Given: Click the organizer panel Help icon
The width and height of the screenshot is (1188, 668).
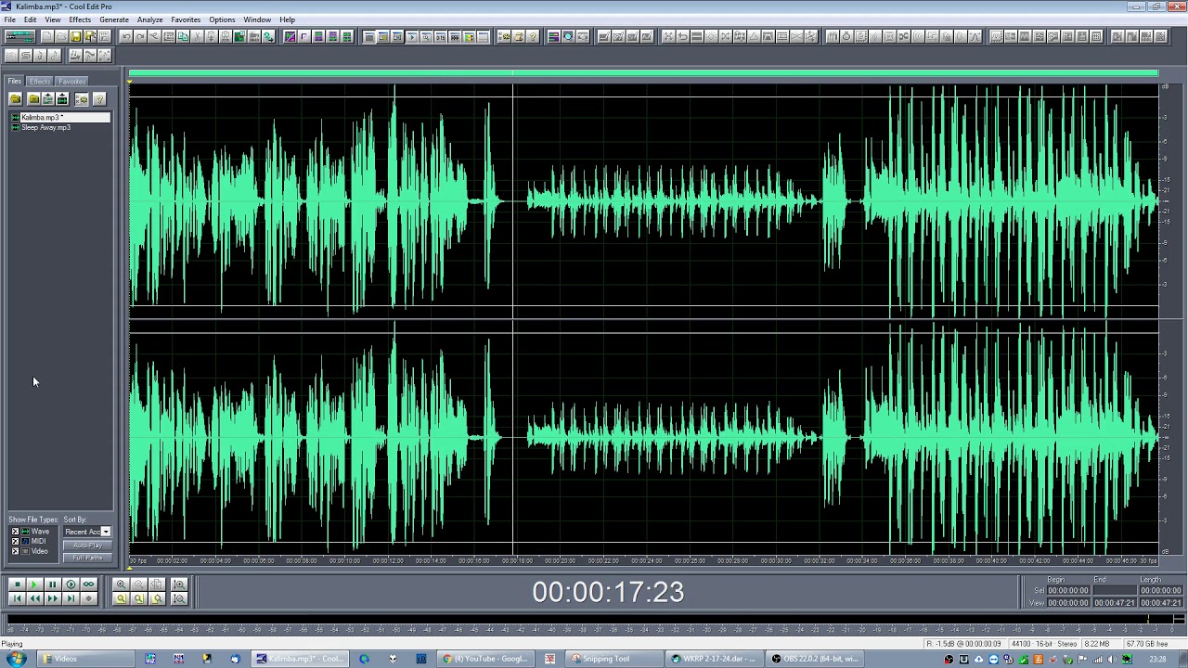Looking at the screenshot, I should tap(99, 98).
